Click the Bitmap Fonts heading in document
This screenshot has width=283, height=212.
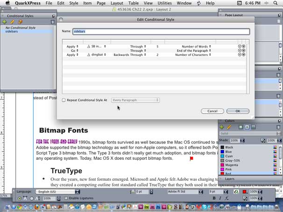(64, 130)
